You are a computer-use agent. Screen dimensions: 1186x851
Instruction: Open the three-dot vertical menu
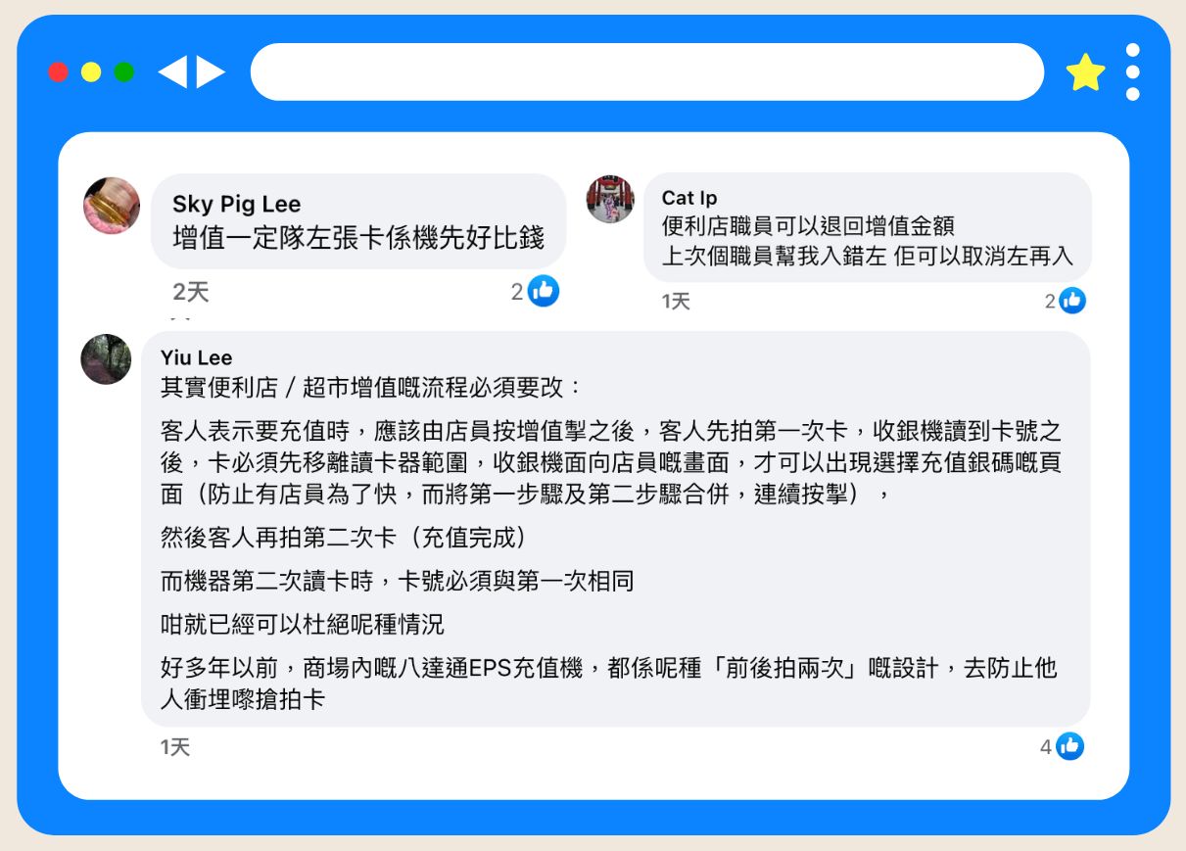coord(1133,71)
